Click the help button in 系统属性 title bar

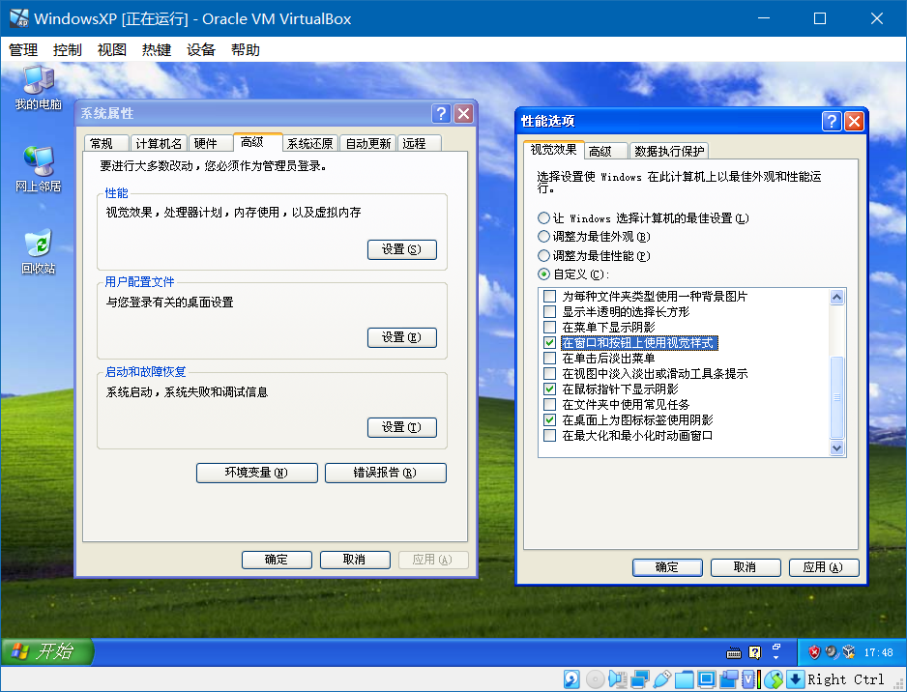[x=441, y=113]
